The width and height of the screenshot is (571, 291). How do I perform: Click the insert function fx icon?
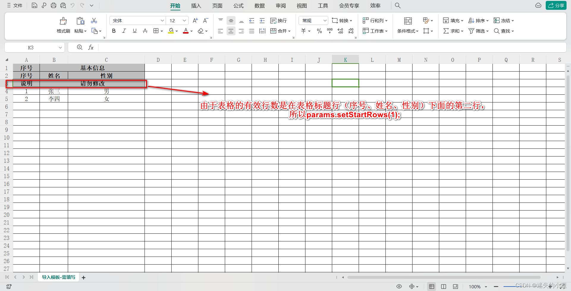click(91, 47)
